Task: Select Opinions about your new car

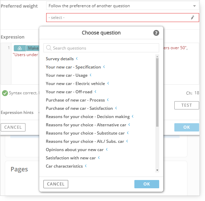Action: [x=75, y=150]
